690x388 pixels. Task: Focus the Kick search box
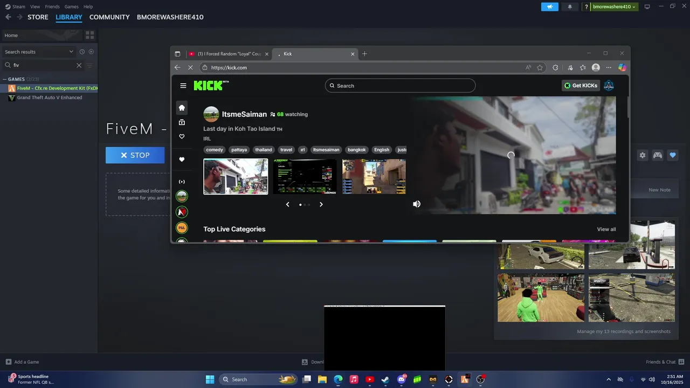click(400, 86)
